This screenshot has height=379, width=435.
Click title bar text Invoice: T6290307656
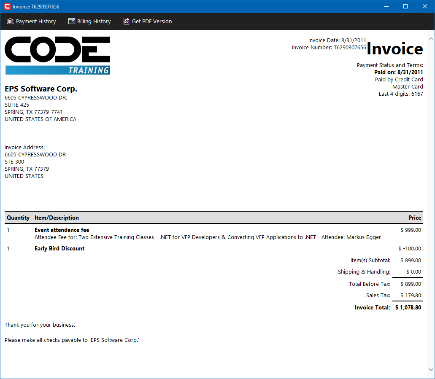tap(36, 7)
